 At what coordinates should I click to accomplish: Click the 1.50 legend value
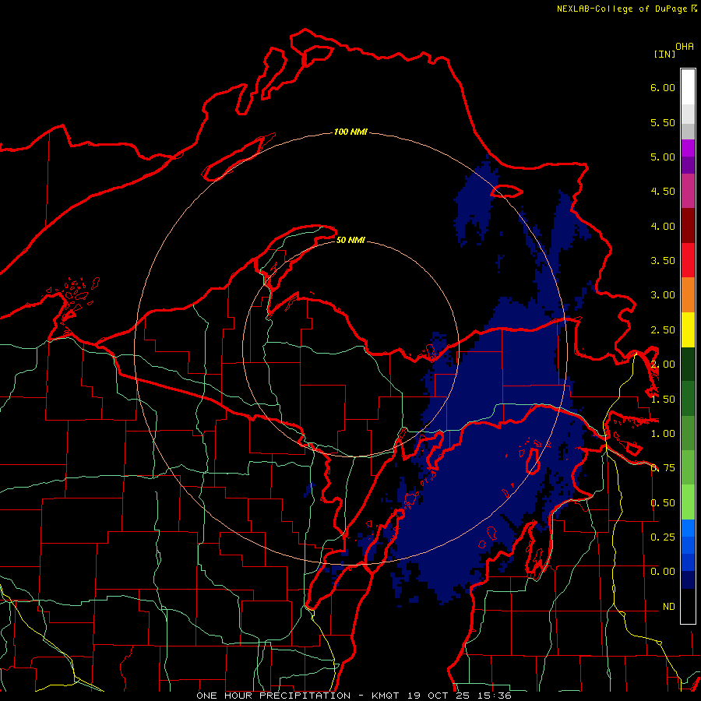(x=663, y=400)
